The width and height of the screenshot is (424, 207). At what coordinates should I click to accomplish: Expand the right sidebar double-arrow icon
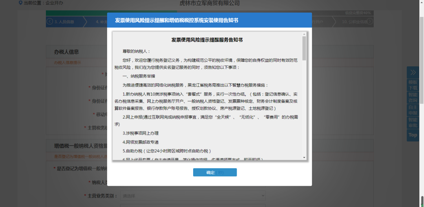(413, 72)
